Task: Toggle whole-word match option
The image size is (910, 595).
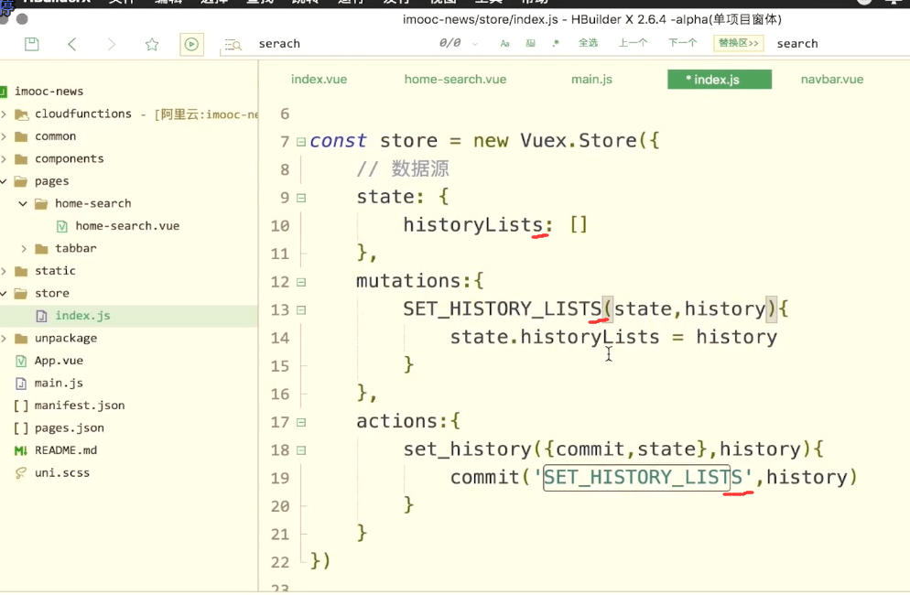Action: [530, 44]
